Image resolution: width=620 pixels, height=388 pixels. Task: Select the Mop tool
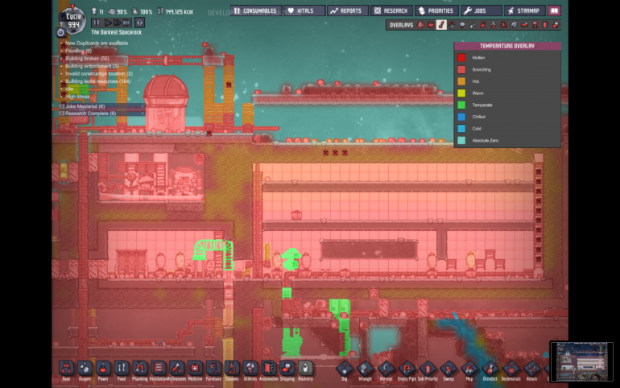469,370
